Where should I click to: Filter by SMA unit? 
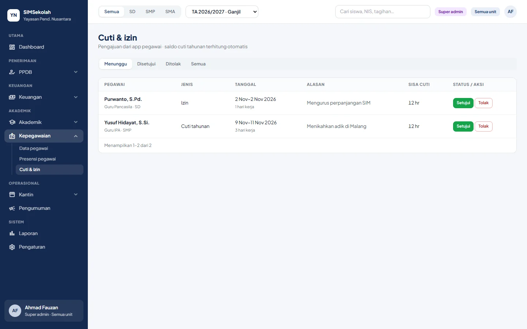tap(170, 12)
